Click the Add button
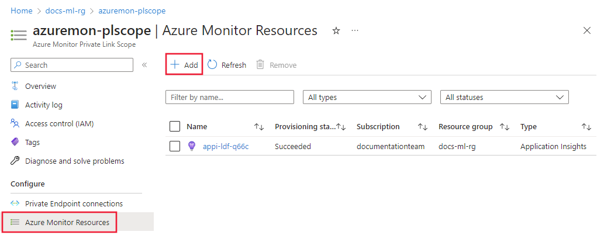This screenshot has height=235, width=604. pyautogui.click(x=184, y=65)
